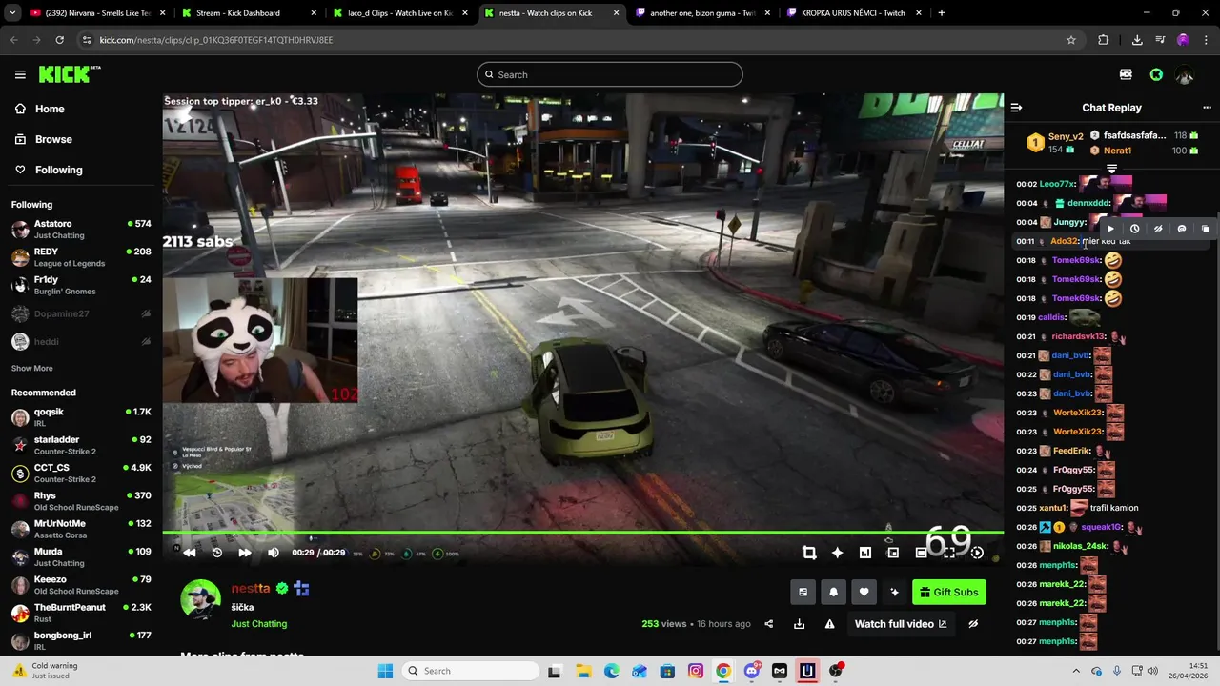
Task: Click the gray sparkle button by heart
Action: (894, 592)
